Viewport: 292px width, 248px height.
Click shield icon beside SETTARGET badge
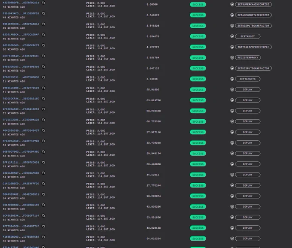point(232,36)
